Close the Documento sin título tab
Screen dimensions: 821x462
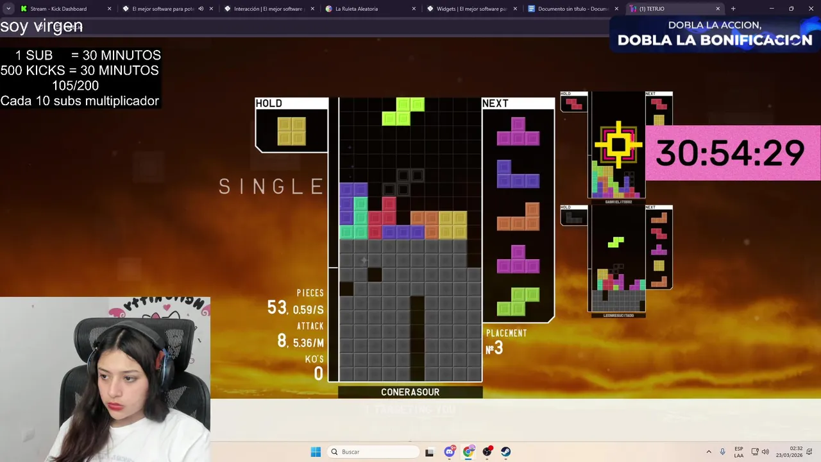[616, 9]
